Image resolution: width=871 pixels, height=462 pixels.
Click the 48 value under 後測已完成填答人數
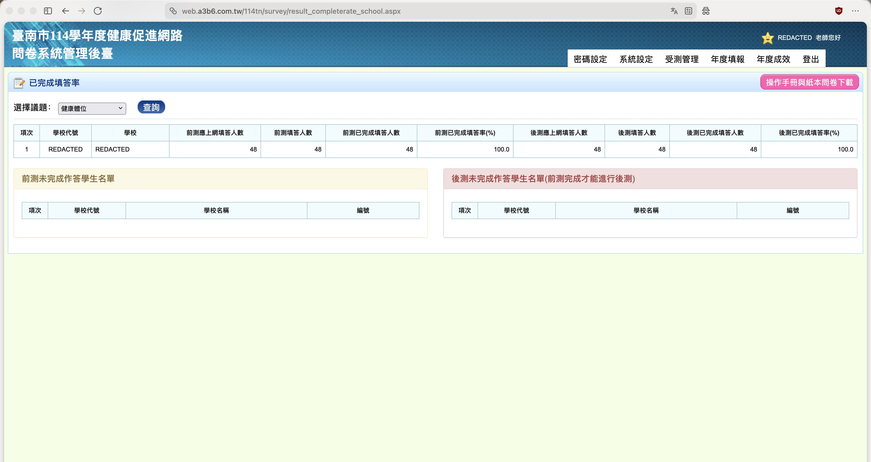coord(753,149)
